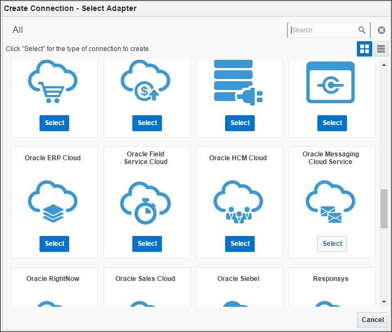Click the Oracle ERP Cloud stacked layers icon
This screenshot has width=392, height=332.
click(x=53, y=201)
